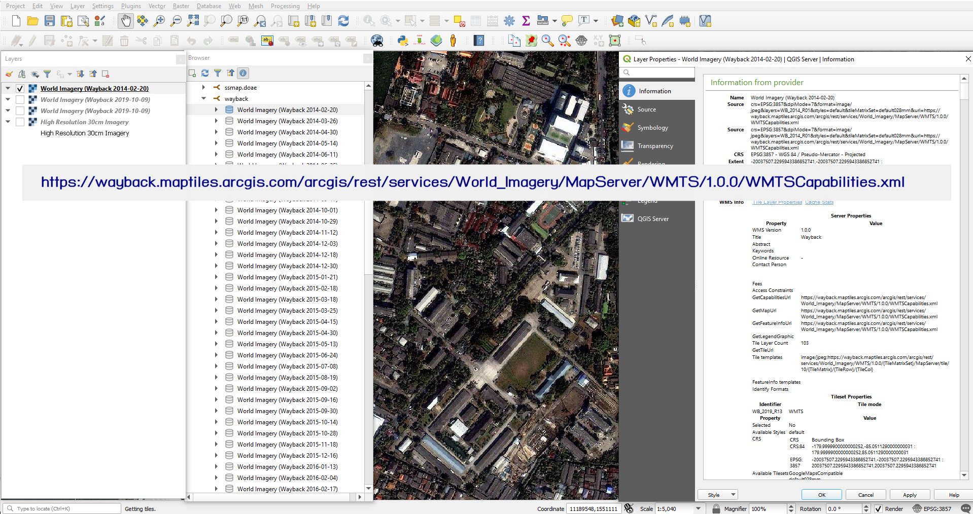Uncheck World Imagery (Wayback 2014-02-20) layer visibility

(20, 89)
